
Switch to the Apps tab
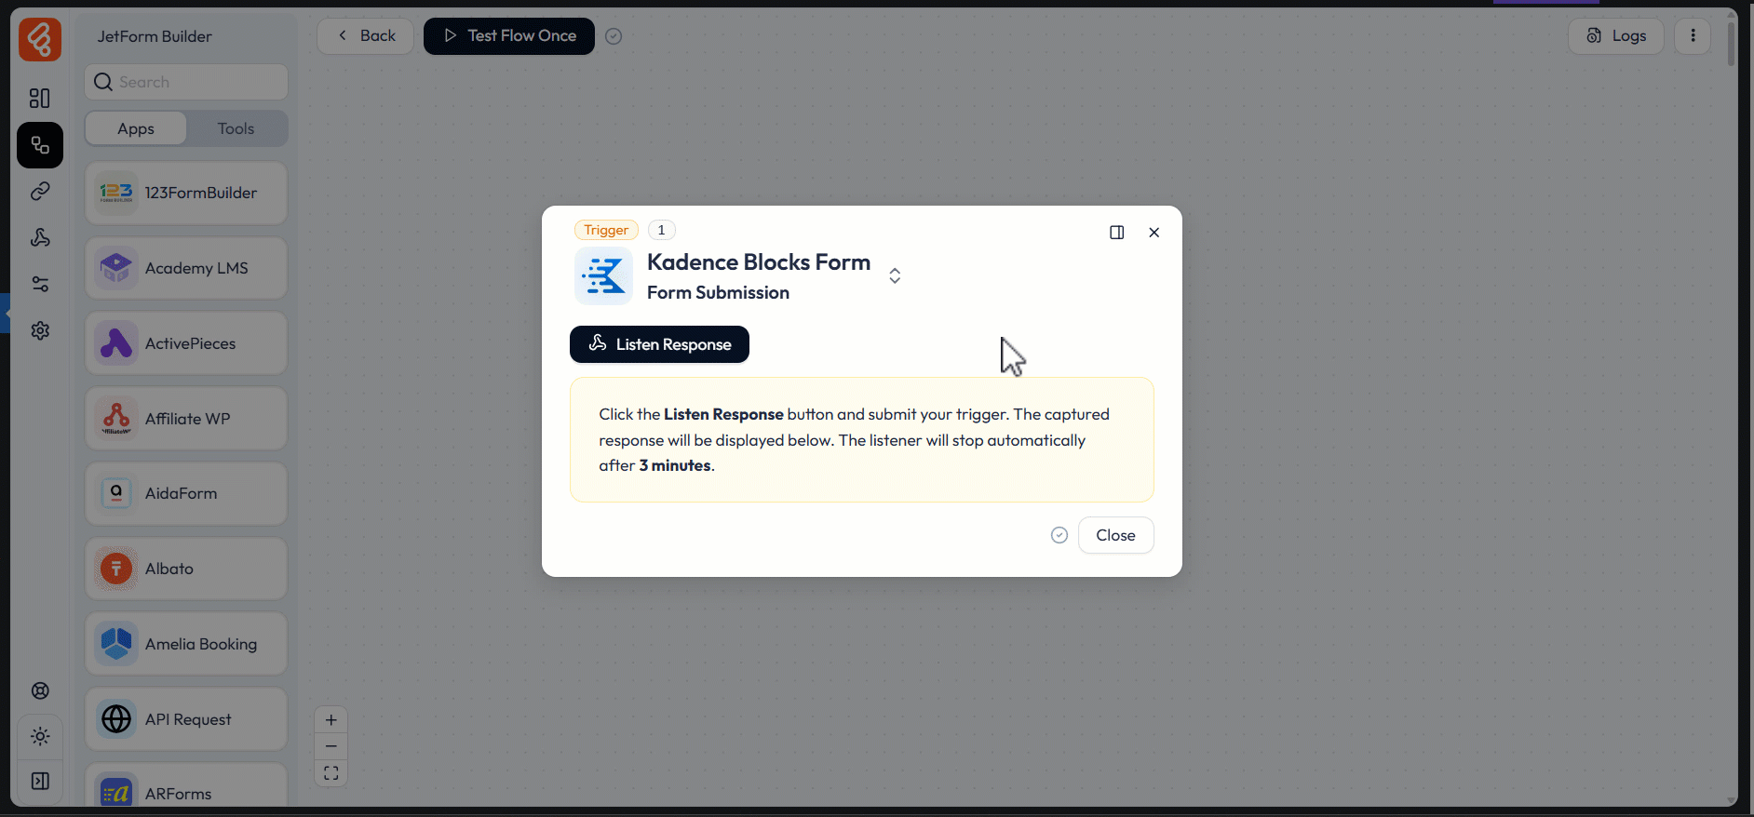135,127
